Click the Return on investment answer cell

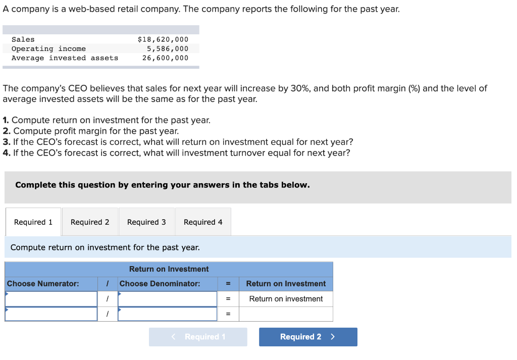[x=286, y=298]
